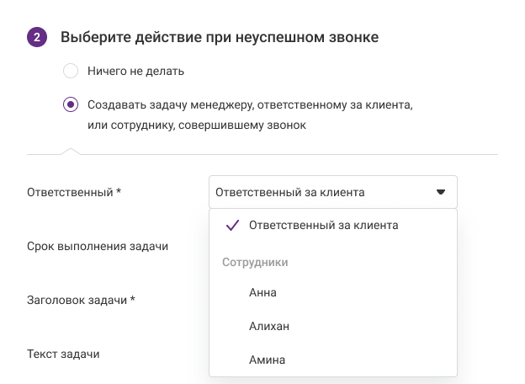This screenshot has width=525, height=384.
Task: Click the "Текст задачи" label
Action: [63, 354]
